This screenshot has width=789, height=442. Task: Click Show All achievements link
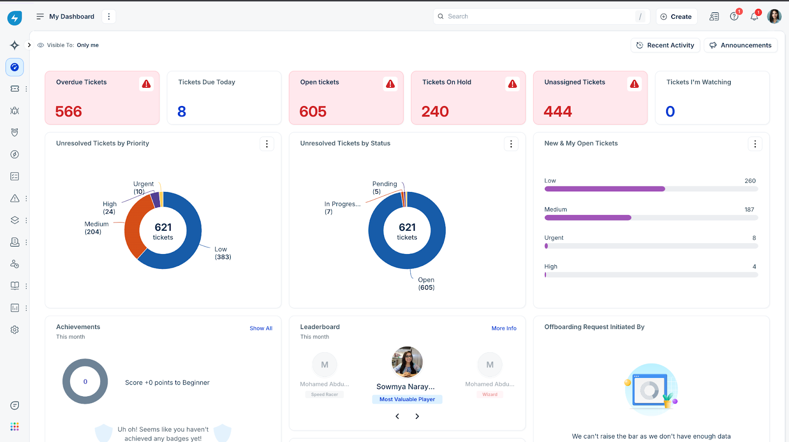[x=261, y=328]
